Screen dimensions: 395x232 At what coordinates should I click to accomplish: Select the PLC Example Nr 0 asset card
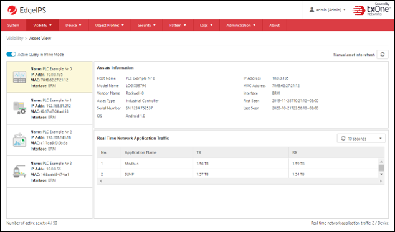coord(49,77)
